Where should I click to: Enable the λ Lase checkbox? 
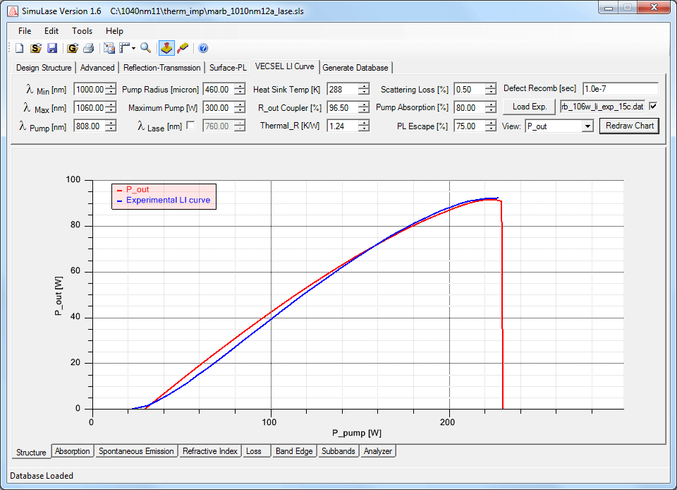[x=190, y=125]
